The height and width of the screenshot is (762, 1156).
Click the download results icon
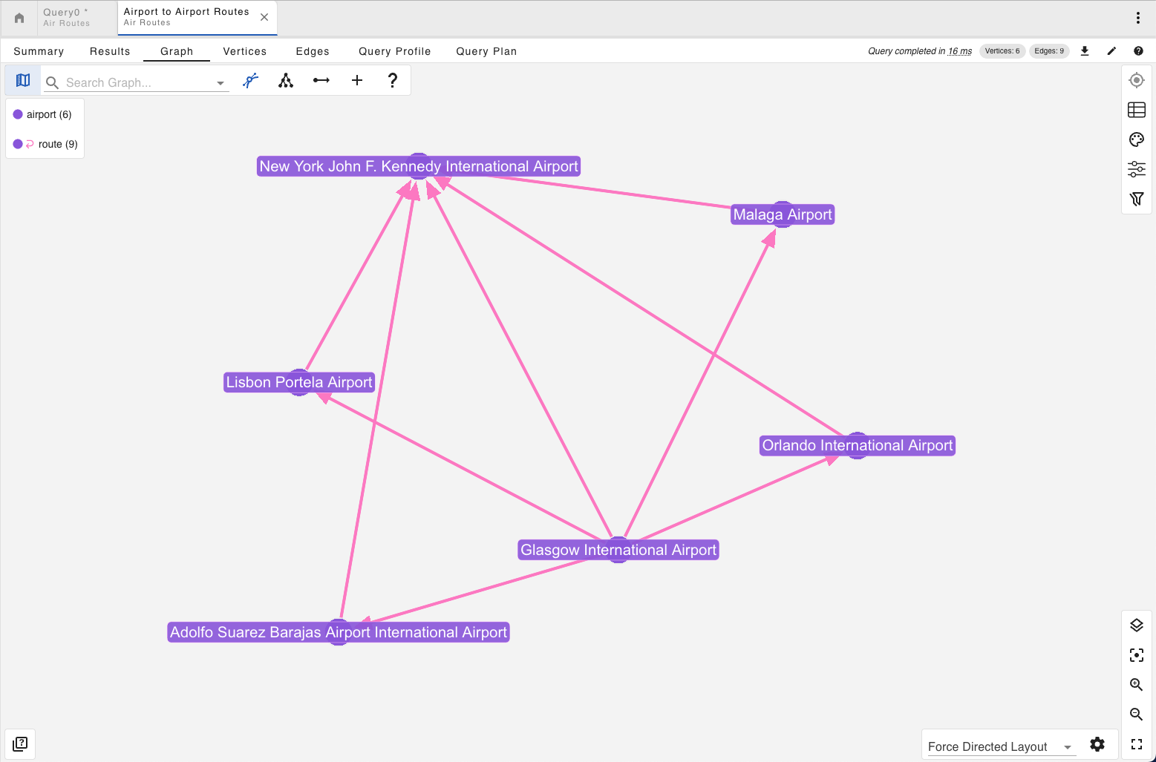[1085, 51]
